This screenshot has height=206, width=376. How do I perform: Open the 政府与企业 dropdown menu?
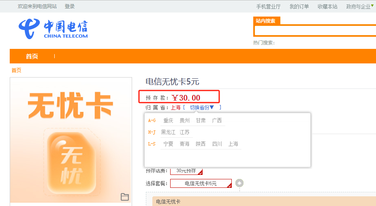coord(360,6)
